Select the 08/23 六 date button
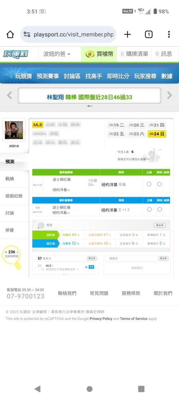 [x=137, y=134]
